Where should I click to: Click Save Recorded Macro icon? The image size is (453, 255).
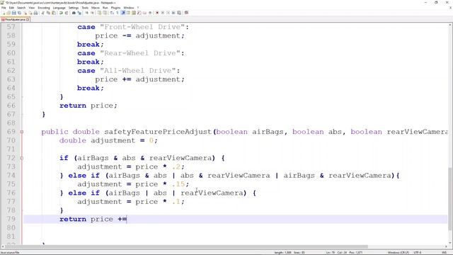click(x=179, y=13)
